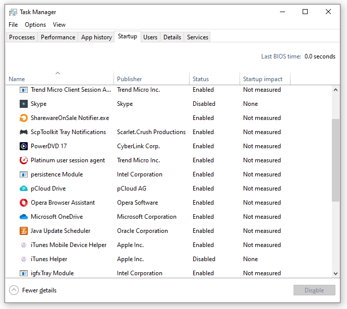
Task: Sort entries by Status column header
Action: pos(201,79)
